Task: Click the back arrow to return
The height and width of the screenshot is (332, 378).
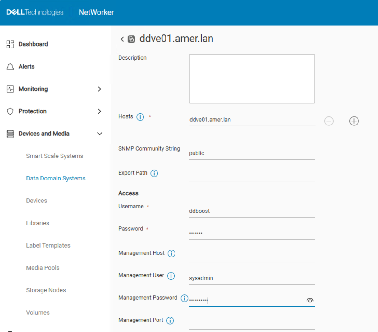Action: (x=121, y=39)
